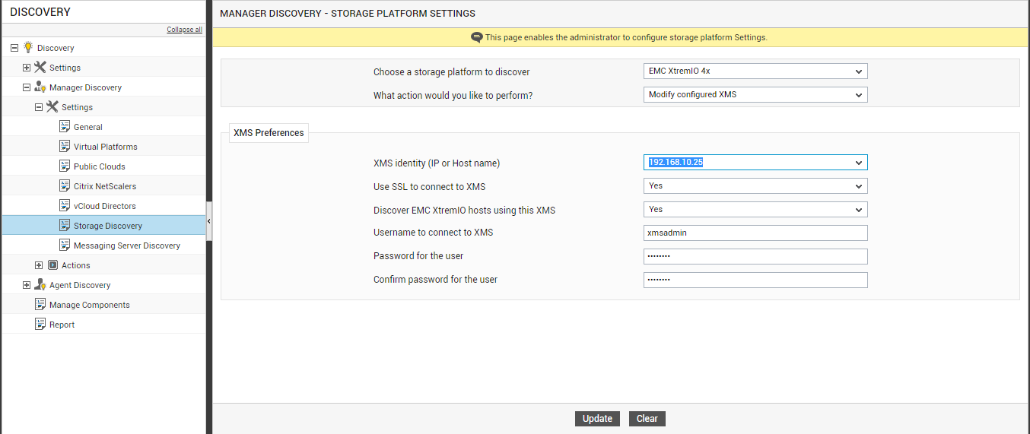Click the General page icon
Image resolution: width=1030 pixels, height=434 pixels.
65,126
